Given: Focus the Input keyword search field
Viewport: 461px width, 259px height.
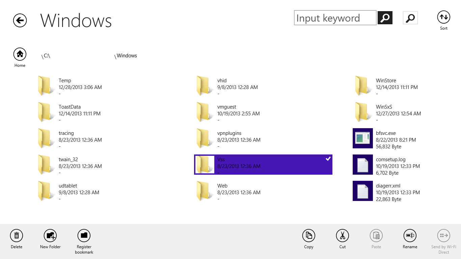Looking at the screenshot, I should point(335,18).
